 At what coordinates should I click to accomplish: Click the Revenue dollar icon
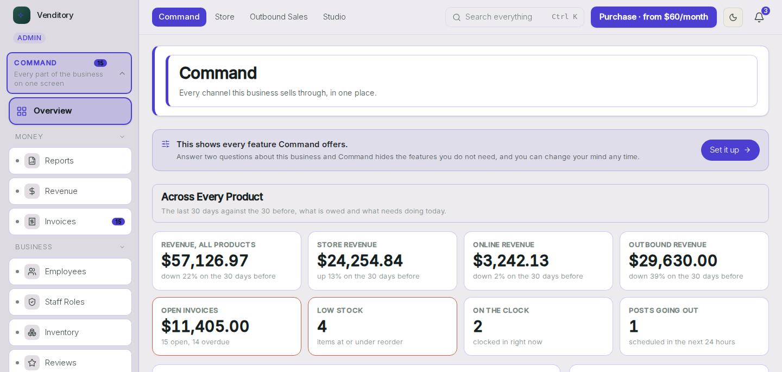[32, 191]
